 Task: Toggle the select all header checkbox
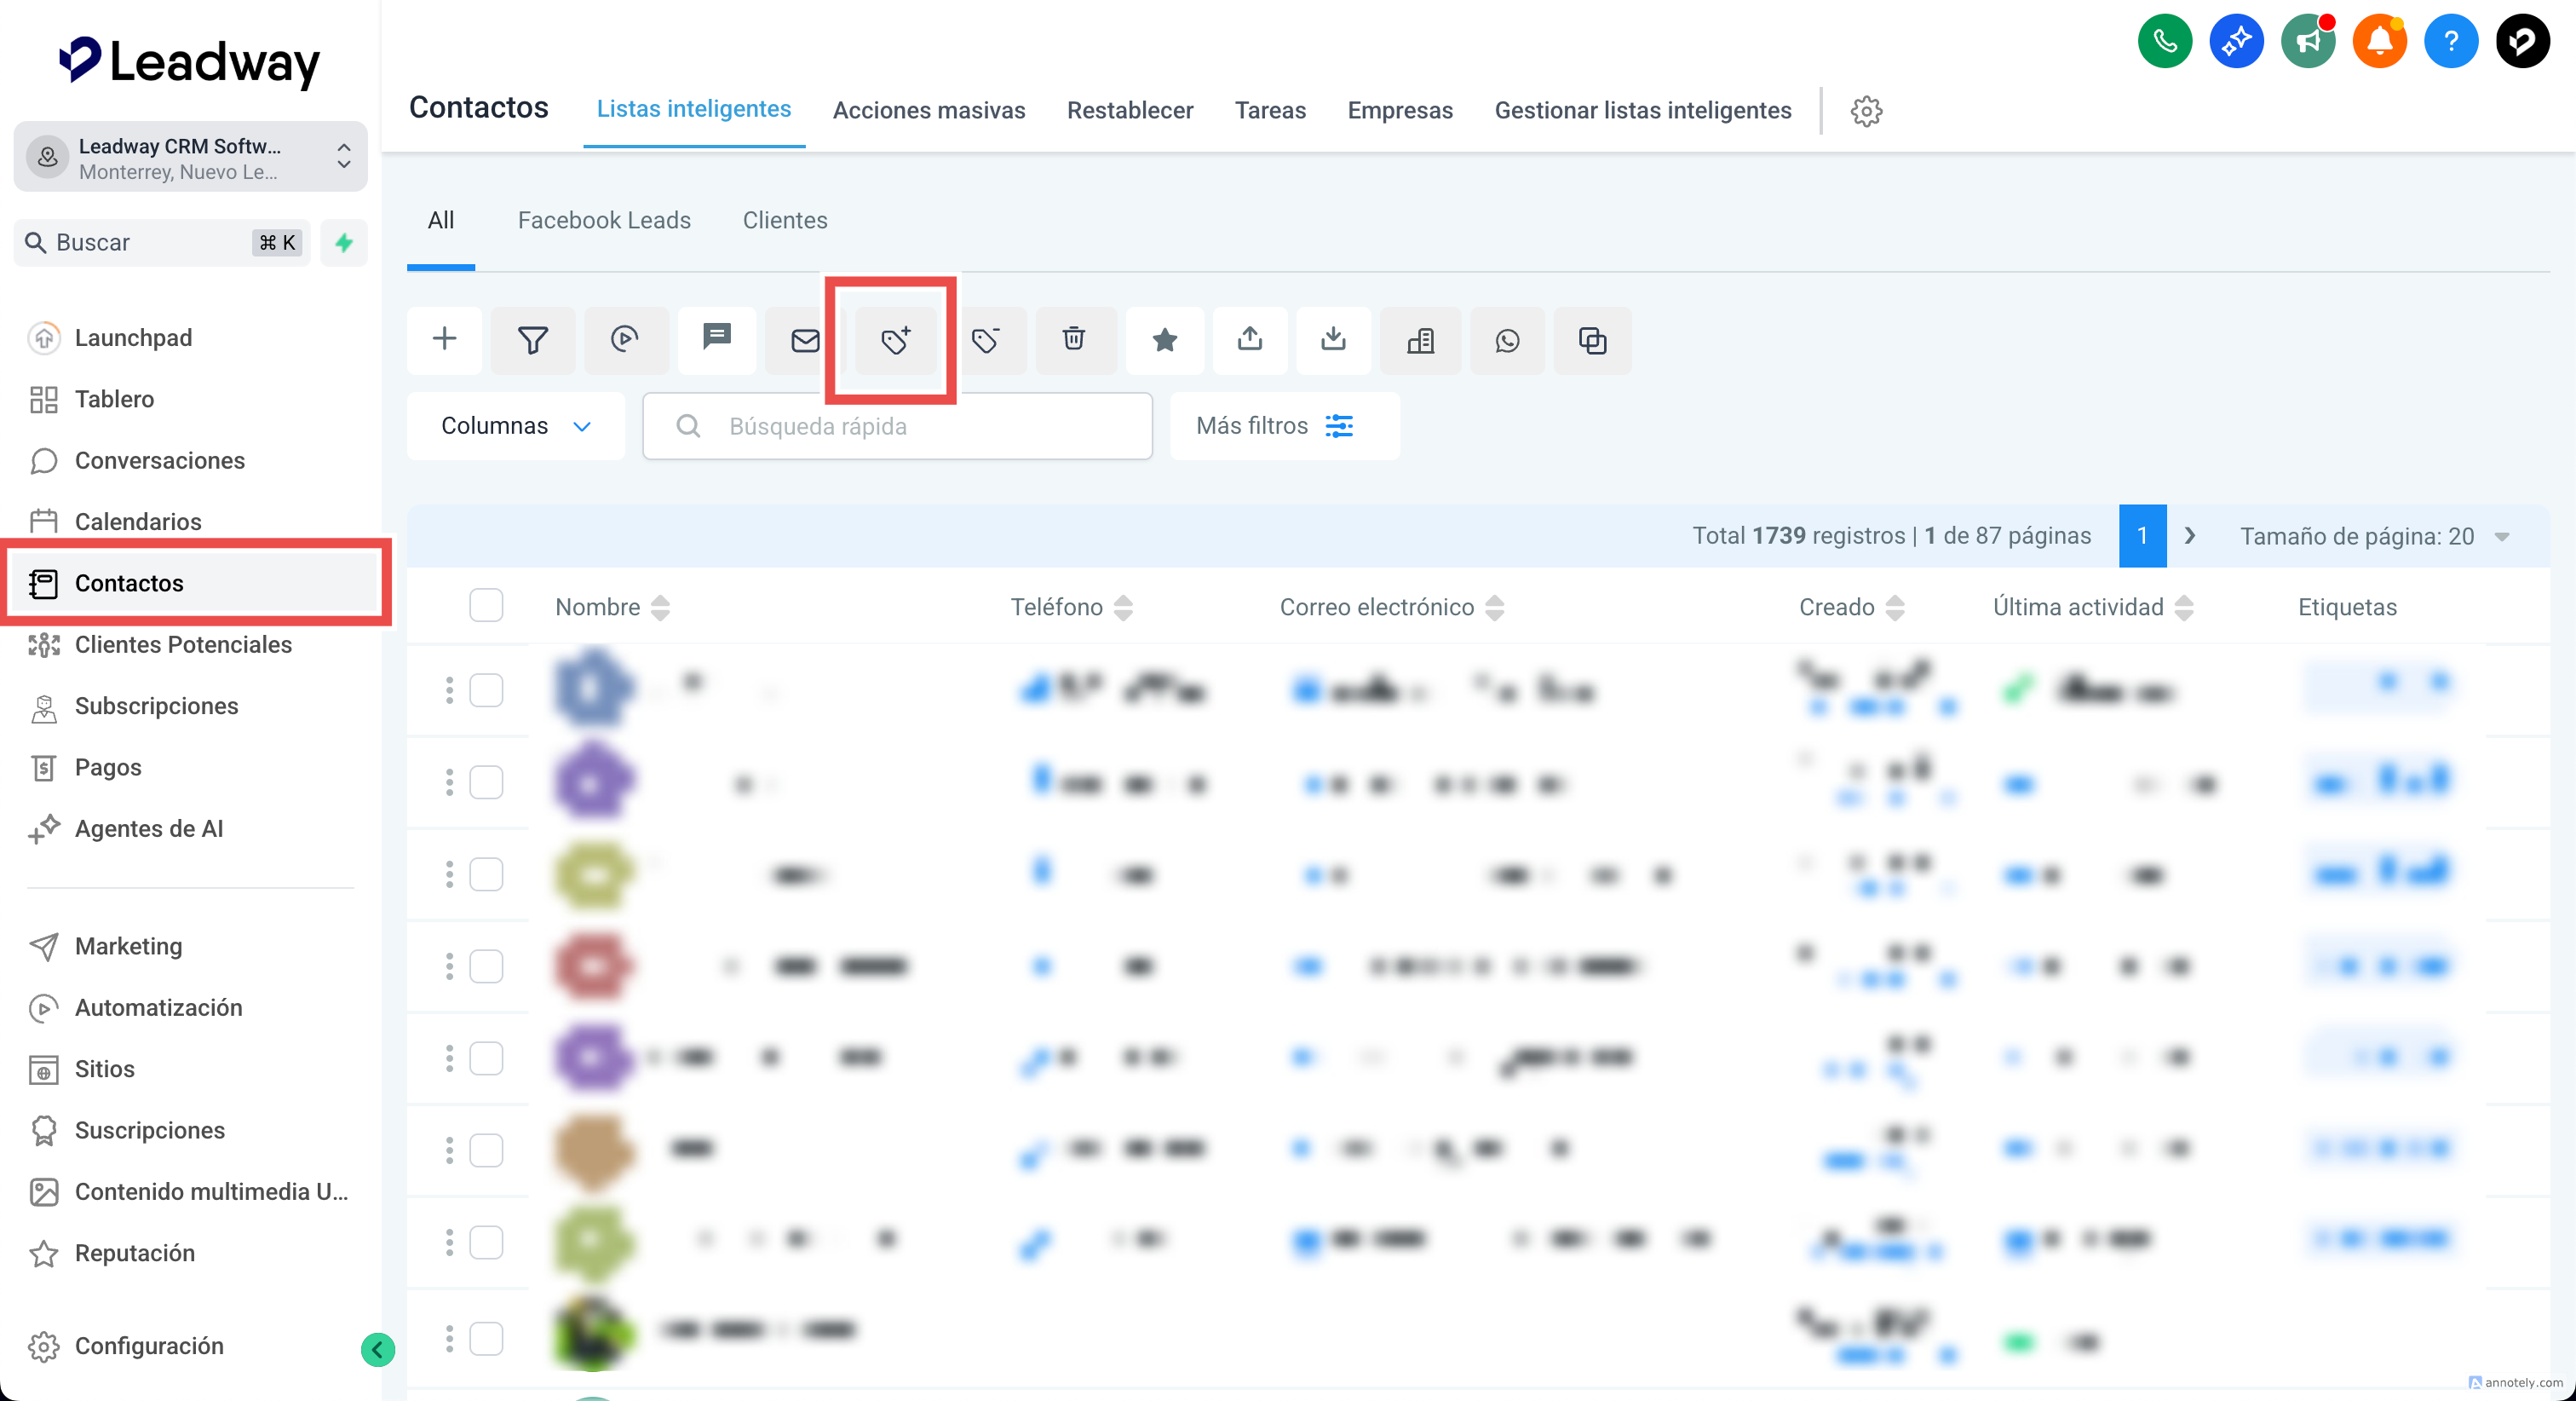click(486, 605)
